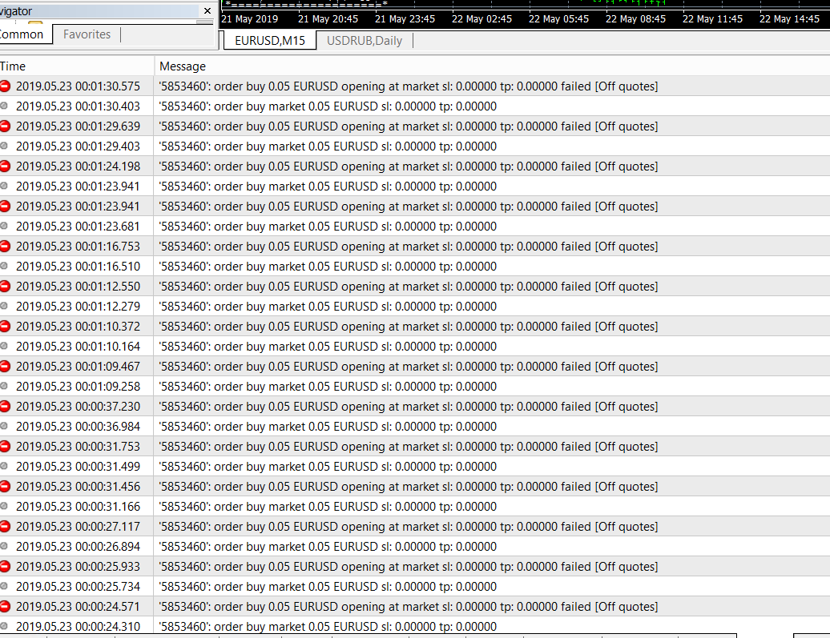Click the grey info icon at 00:01:12.279
The image size is (830, 638).
click(4, 306)
